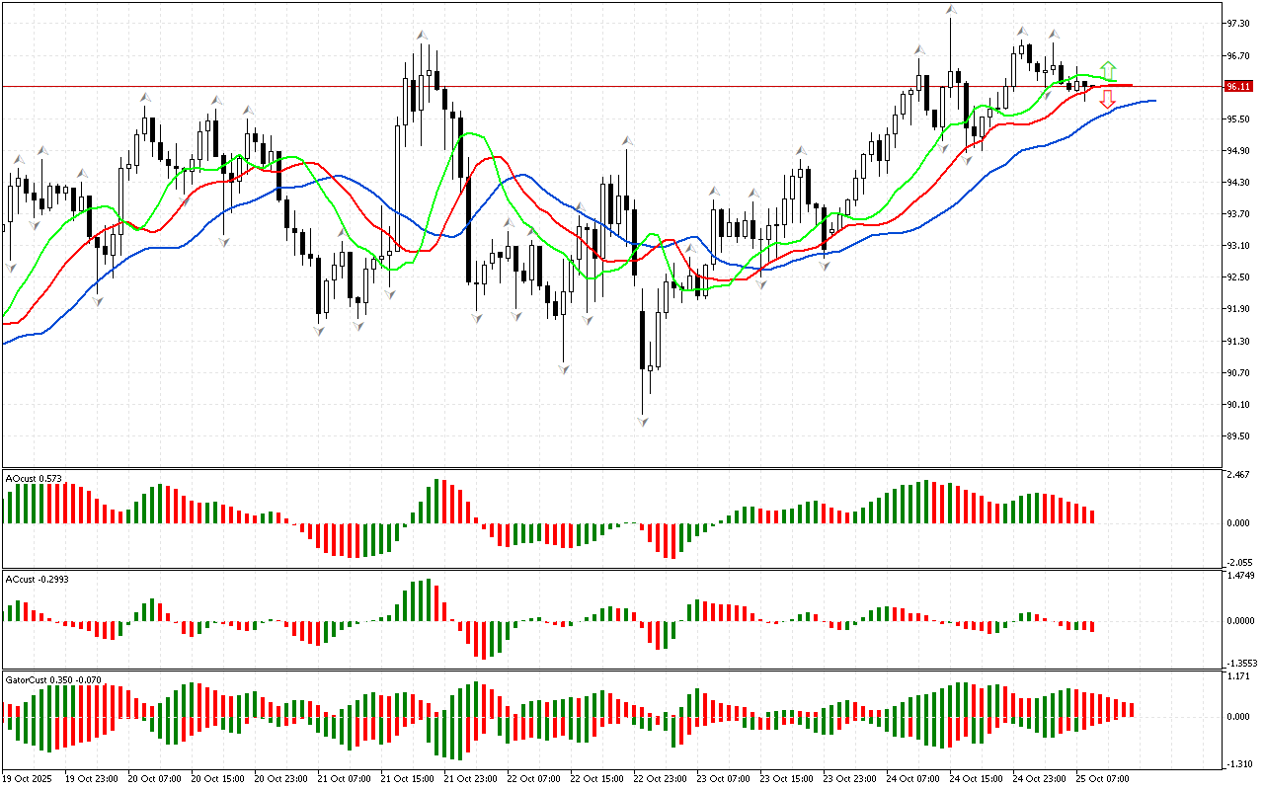Click the 22 Oct 23:00 time label
1264x790 pixels.
659,779
